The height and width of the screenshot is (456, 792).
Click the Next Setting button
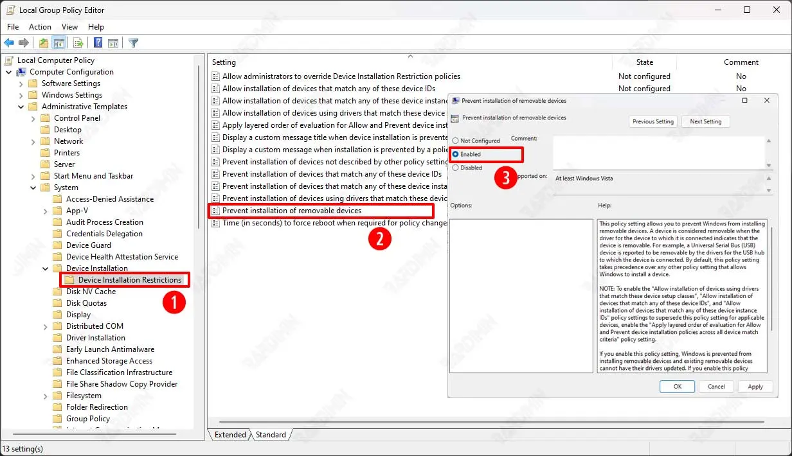coord(705,121)
